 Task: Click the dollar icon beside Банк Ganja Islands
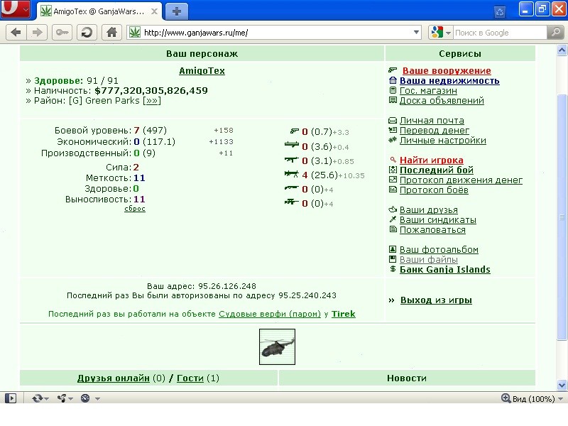pos(393,269)
